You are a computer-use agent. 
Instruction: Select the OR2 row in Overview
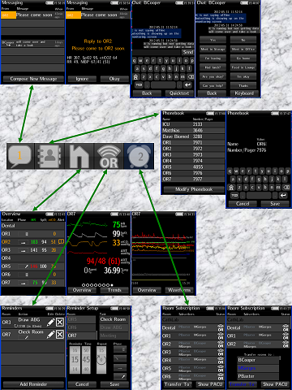tap(32, 241)
